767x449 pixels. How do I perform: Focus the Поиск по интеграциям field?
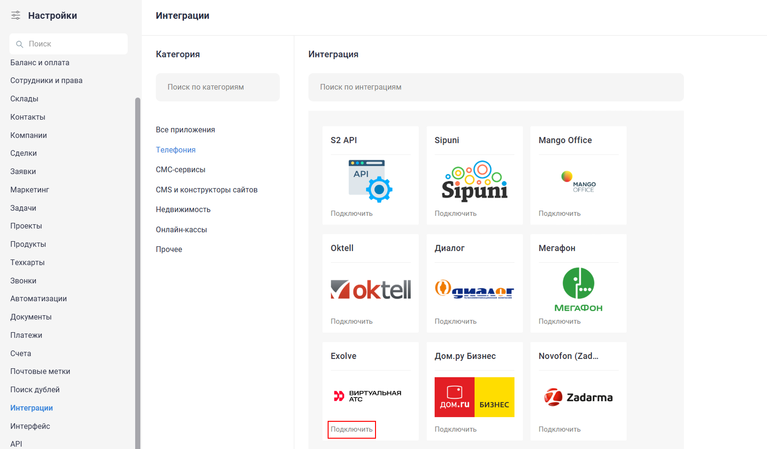496,87
